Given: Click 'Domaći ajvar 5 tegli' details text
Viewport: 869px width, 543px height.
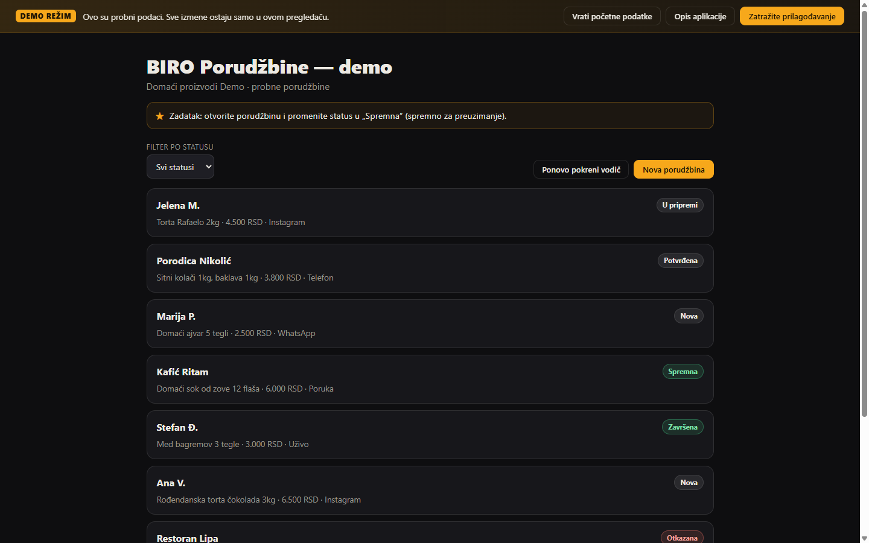Looking at the screenshot, I should tap(193, 333).
